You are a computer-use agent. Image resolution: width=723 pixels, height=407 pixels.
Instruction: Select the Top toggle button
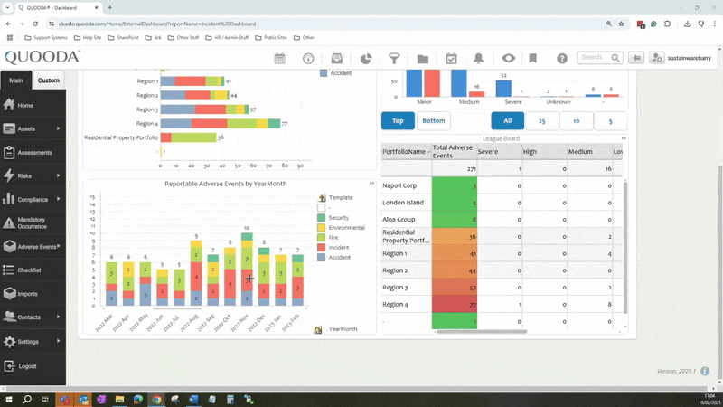coord(398,121)
